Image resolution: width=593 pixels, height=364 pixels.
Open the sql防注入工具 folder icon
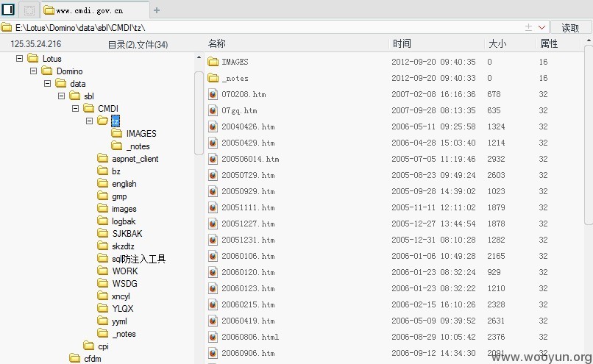tap(102, 258)
